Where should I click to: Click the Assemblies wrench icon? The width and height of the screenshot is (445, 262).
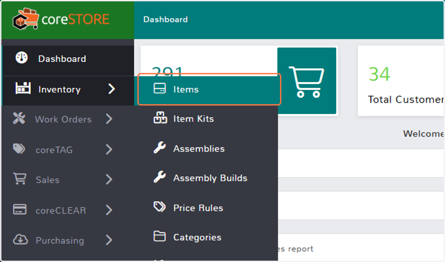click(160, 148)
